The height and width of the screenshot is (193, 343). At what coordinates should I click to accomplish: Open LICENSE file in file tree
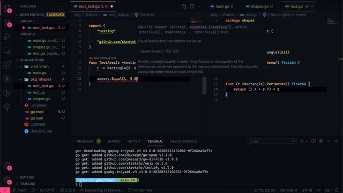(42, 124)
